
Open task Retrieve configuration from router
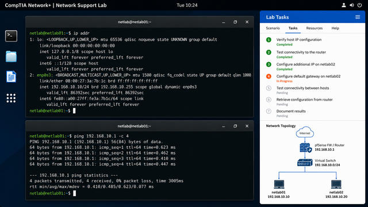click(x=304, y=99)
